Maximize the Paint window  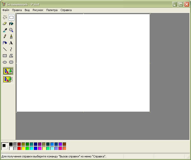click(181, 4)
